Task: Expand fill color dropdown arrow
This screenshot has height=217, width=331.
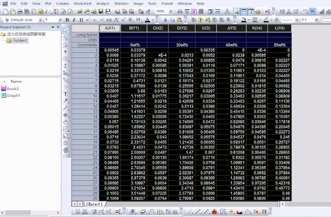Action: (x=249, y=20)
